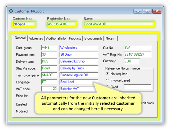This screenshot has width=170, height=130.
Task: Switch to the Products tab
Action: click(75, 38)
